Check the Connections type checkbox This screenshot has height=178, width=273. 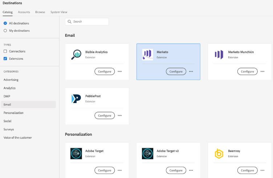5,51
